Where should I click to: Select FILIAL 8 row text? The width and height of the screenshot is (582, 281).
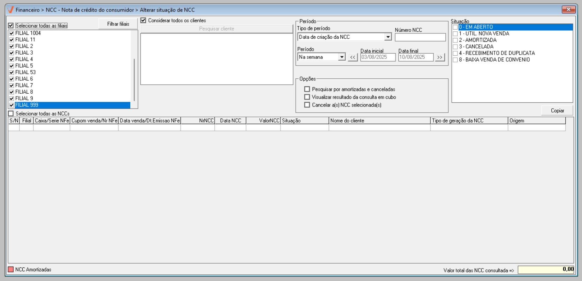point(24,92)
